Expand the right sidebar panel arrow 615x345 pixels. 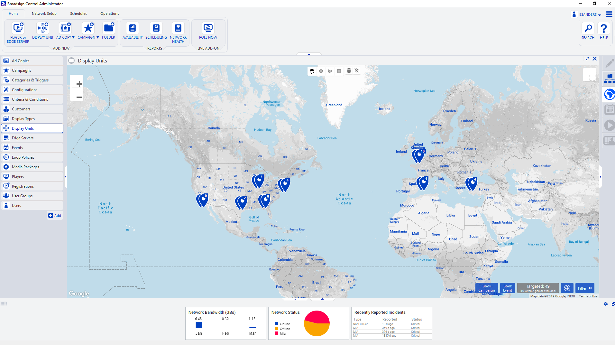pos(600,177)
